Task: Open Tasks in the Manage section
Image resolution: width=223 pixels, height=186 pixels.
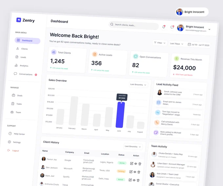Action: [x=16, y=104]
